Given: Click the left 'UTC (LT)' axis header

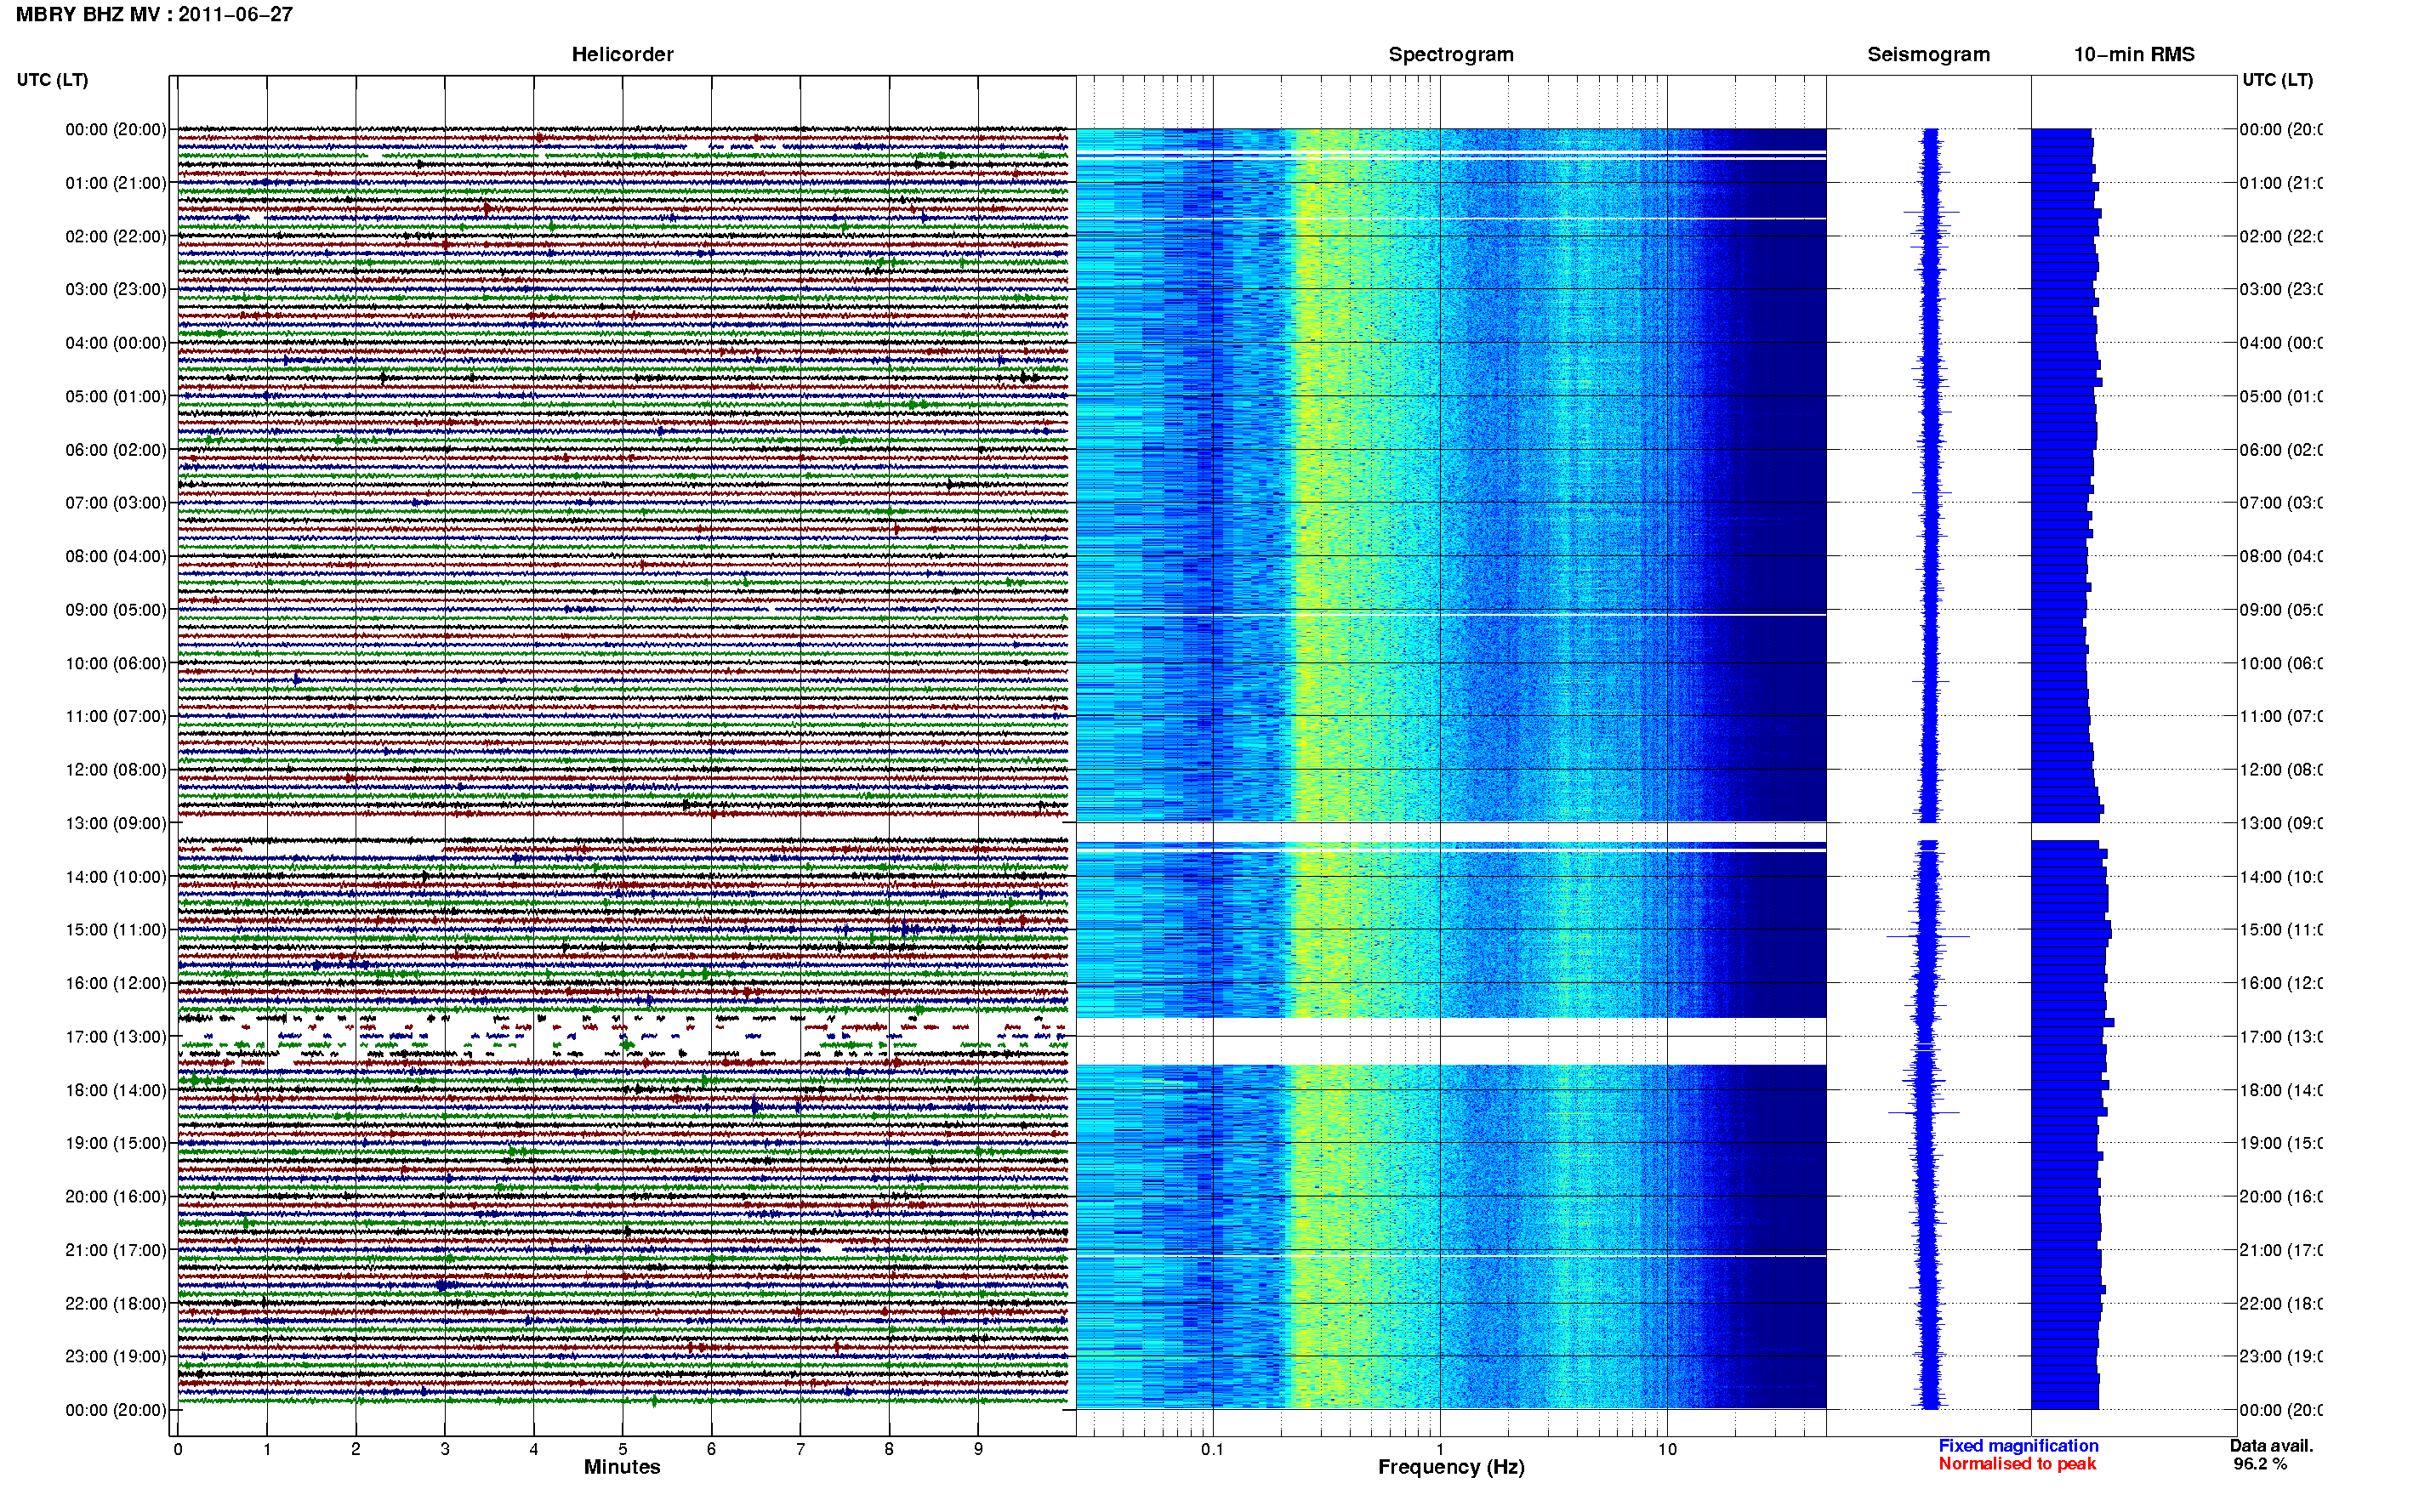Looking at the screenshot, I should (52, 80).
